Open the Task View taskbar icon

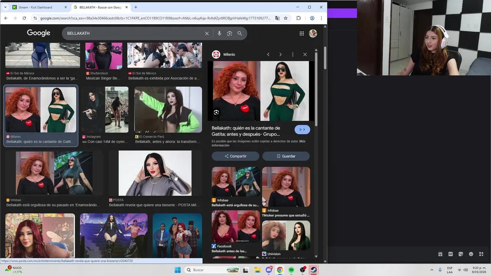[245, 270]
